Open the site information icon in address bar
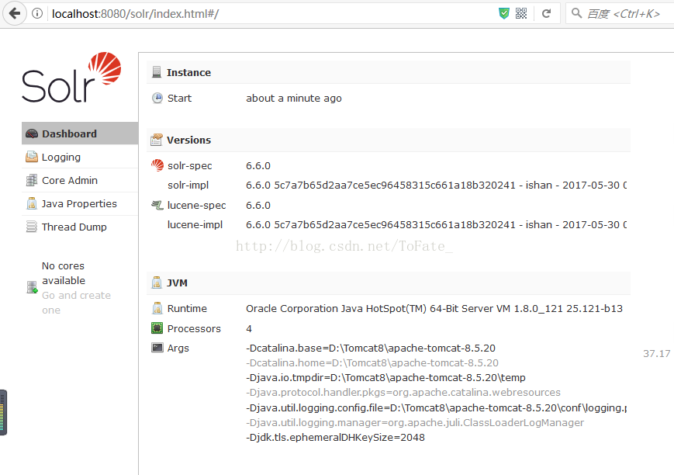The image size is (674, 475). (37, 13)
